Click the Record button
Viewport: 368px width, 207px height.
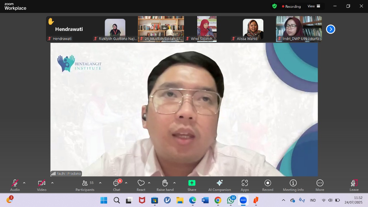268,185
